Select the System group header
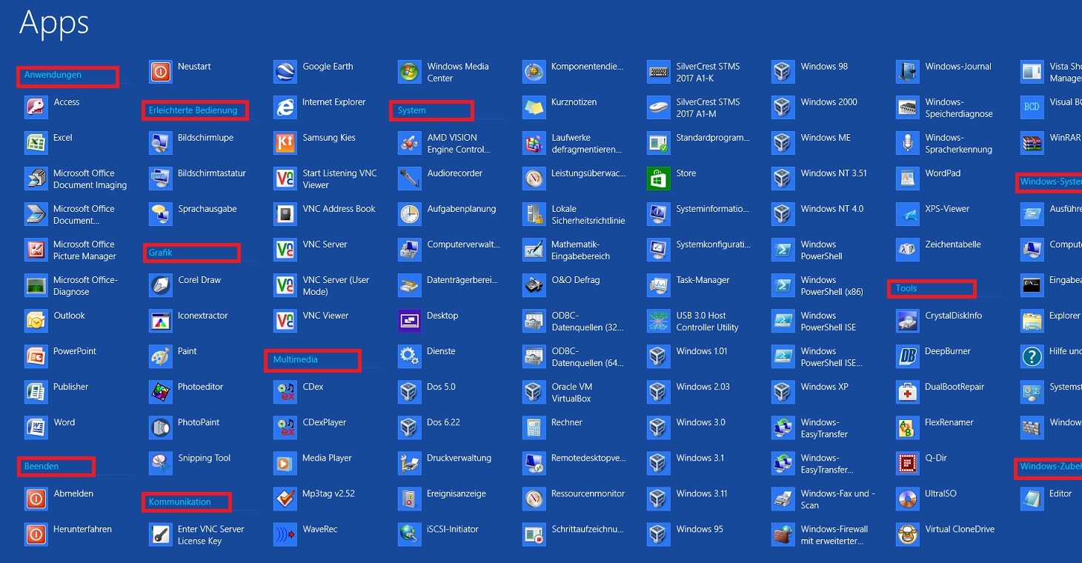This screenshot has height=563, width=1082. tap(411, 110)
